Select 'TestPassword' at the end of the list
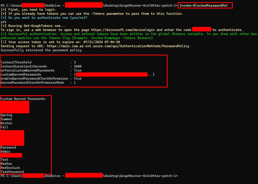 click(x=12, y=172)
